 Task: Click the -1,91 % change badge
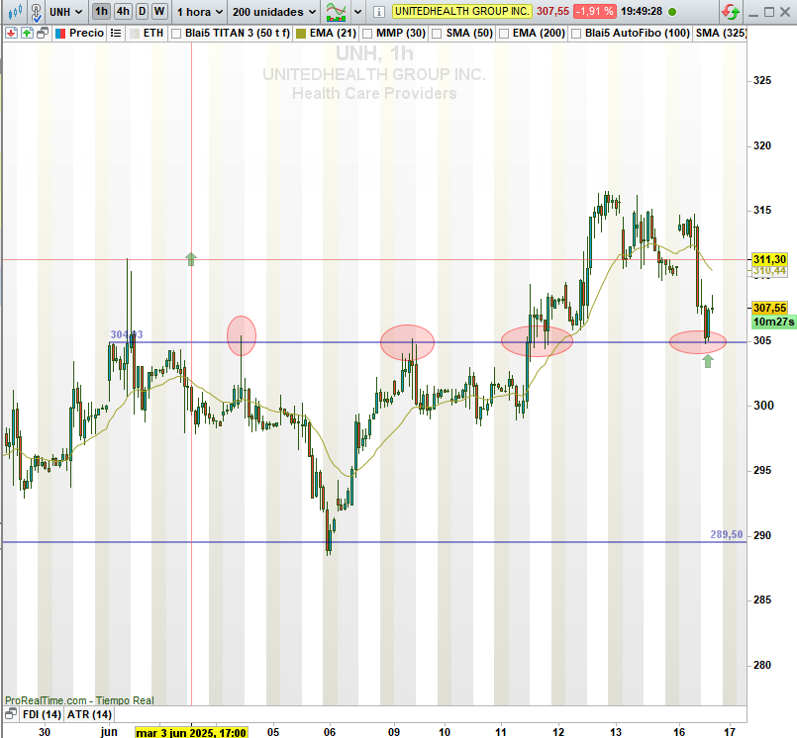[x=595, y=11]
